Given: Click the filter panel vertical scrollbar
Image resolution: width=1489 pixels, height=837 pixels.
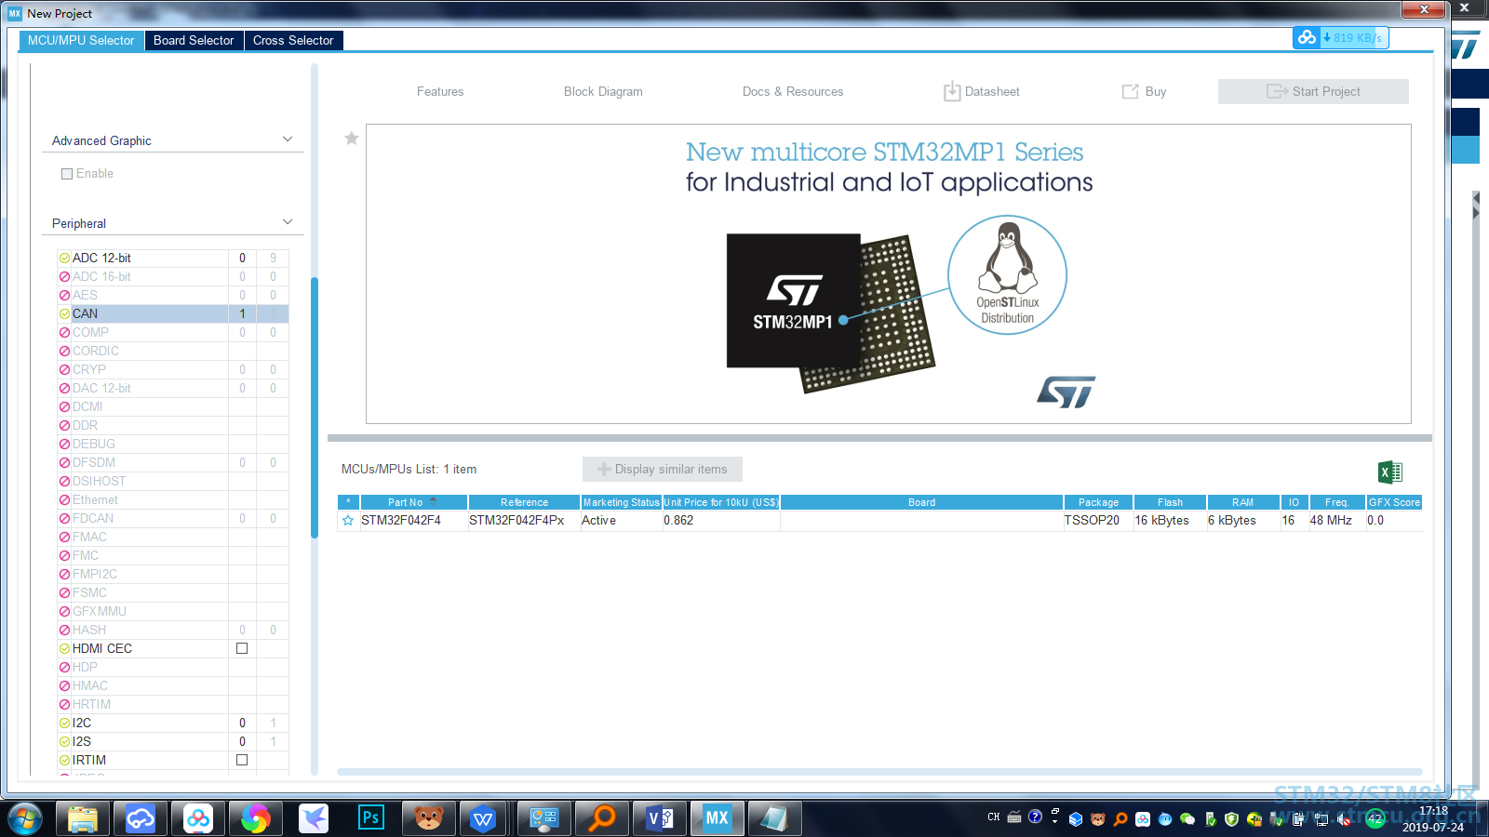Looking at the screenshot, I should pos(315,407).
